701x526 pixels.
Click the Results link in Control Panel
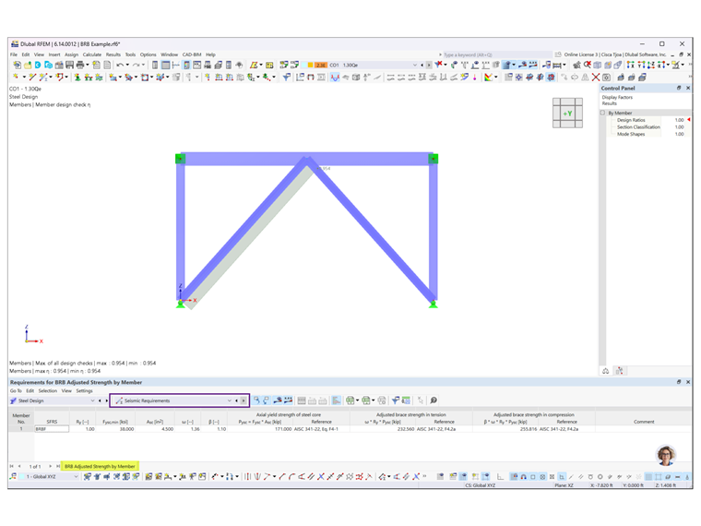[x=609, y=103]
